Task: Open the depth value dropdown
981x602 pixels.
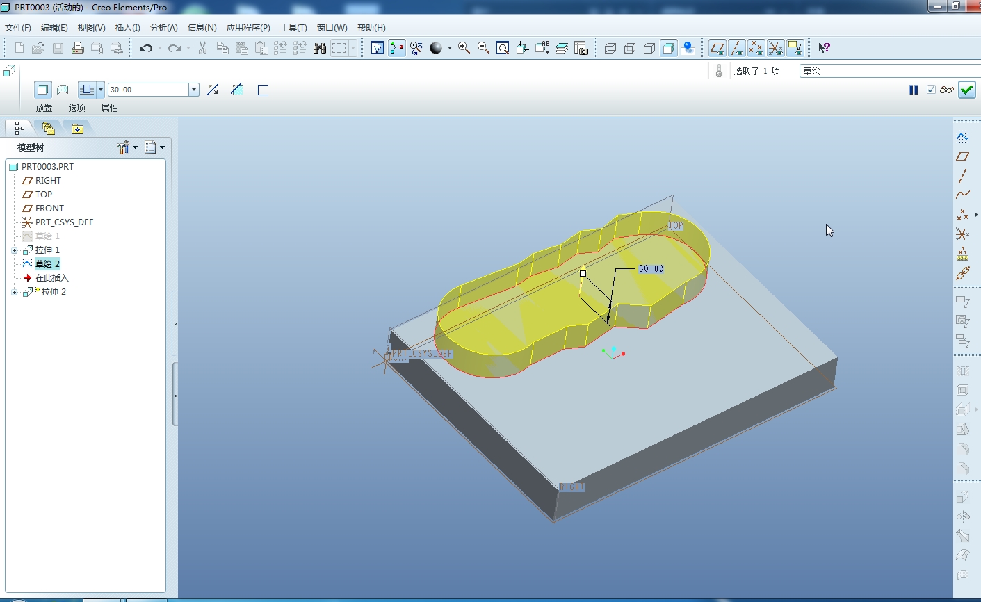Action: (x=194, y=90)
